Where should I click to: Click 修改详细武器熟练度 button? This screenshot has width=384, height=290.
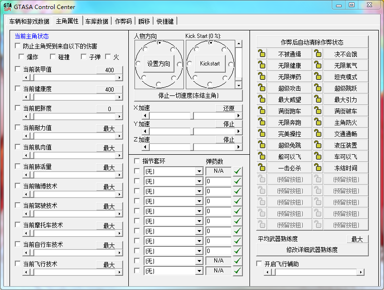pyautogui.click(x=312, y=250)
